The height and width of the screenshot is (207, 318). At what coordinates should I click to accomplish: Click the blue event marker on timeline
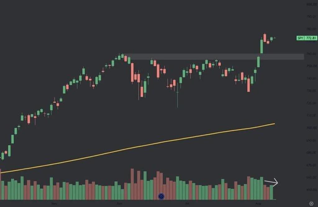pyautogui.click(x=161, y=196)
